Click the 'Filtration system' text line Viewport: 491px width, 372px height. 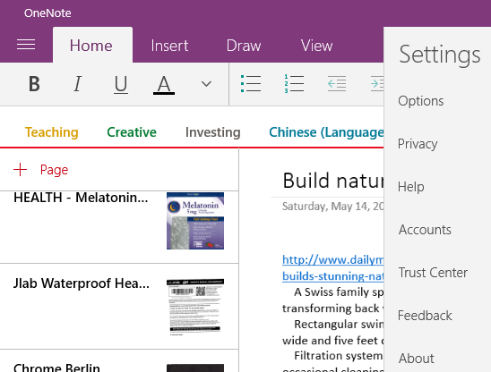click(339, 356)
